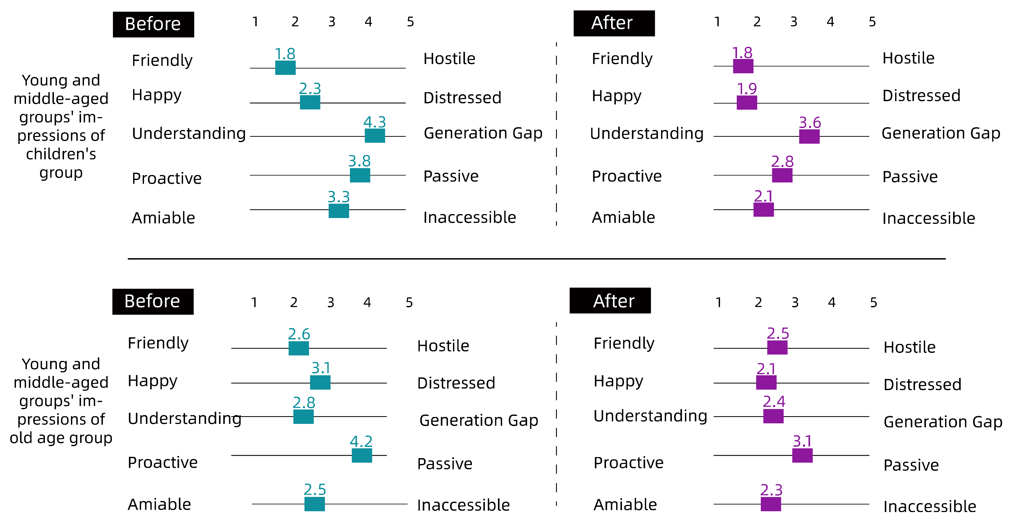The width and height of the screenshot is (1016, 524).
Task: Select the purple 1.9 Happy marker
Action: click(x=747, y=103)
